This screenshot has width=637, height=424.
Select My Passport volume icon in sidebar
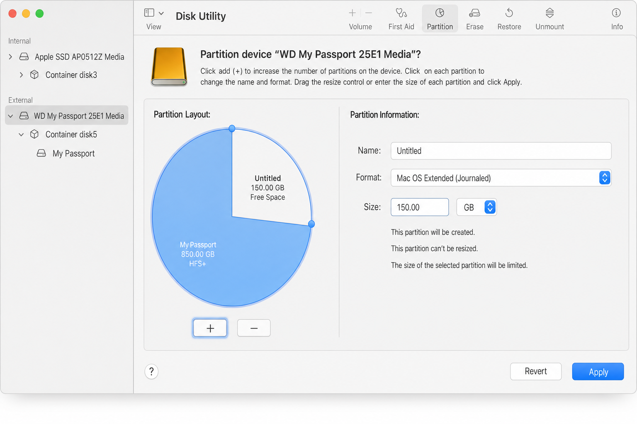(x=41, y=153)
